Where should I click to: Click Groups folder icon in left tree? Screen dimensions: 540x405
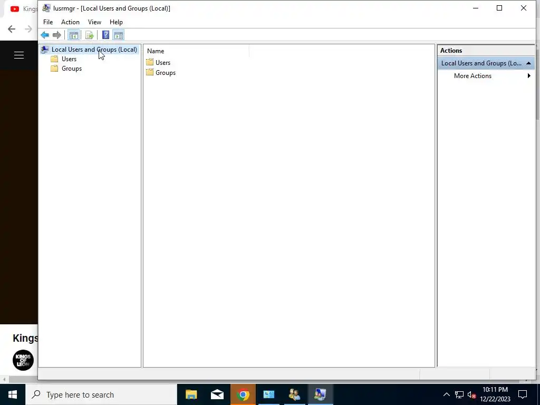(x=54, y=69)
